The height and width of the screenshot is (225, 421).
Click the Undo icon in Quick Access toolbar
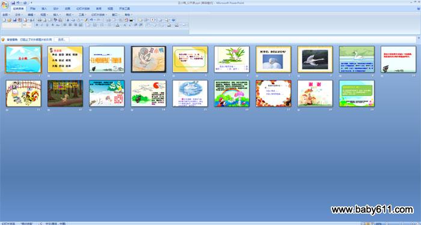tap(18, 3)
